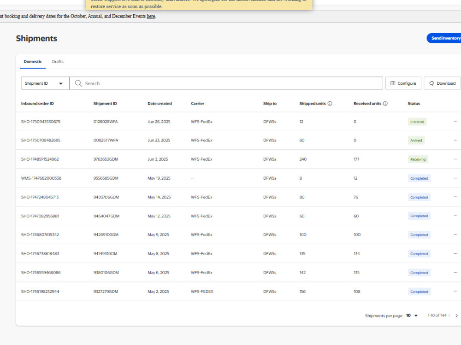Click the Ship to column header
The height and width of the screenshot is (345, 461).
(270, 104)
